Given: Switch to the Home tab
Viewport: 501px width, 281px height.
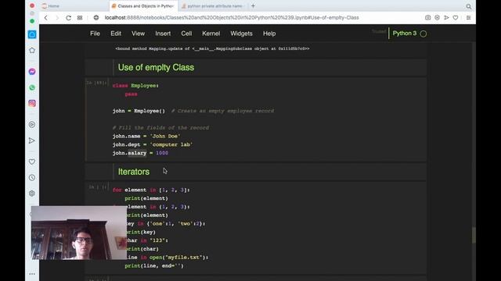Looking at the screenshot, I should [73, 6].
